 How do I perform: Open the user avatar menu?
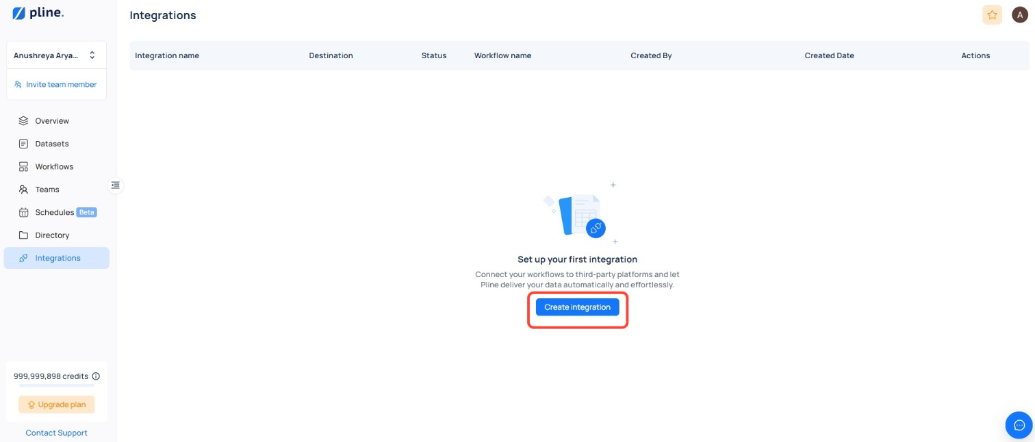(x=1020, y=15)
